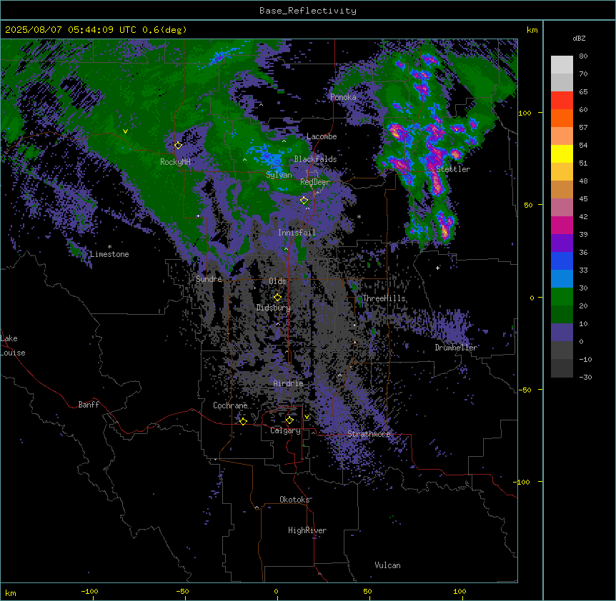Click the RedDeer city label
Viewport: 616px width, 601px height.
[315, 182]
